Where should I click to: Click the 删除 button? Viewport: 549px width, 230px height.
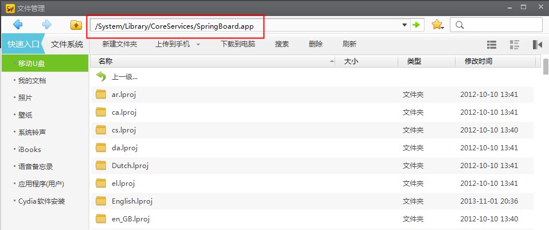(315, 44)
